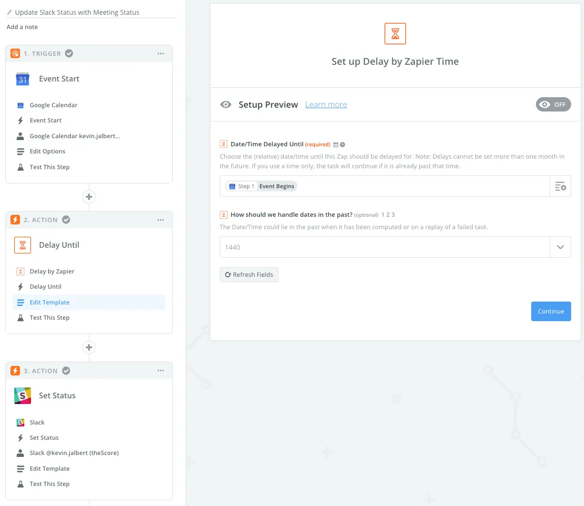Click the checkmark badge next to 3. ACTION
Image resolution: width=584 pixels, height=506 pixels.
66,371
